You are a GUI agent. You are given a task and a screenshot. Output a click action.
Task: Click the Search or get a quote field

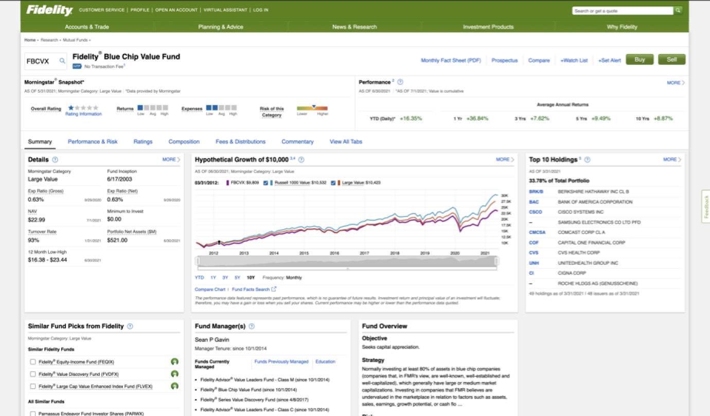tap(623, 10)
